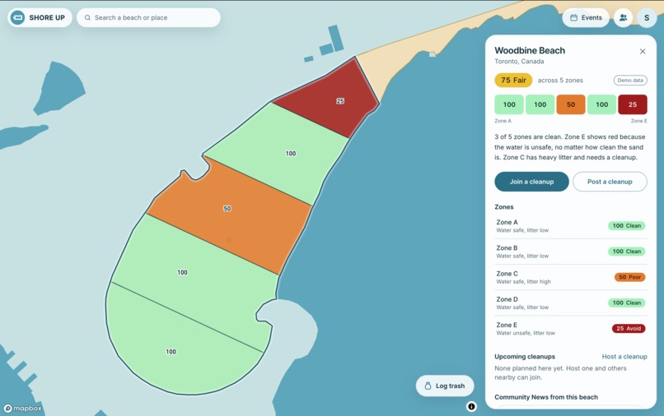Click the 75 Fair score badge
Screen dimensions: 664x416
(x=513, y=81)
